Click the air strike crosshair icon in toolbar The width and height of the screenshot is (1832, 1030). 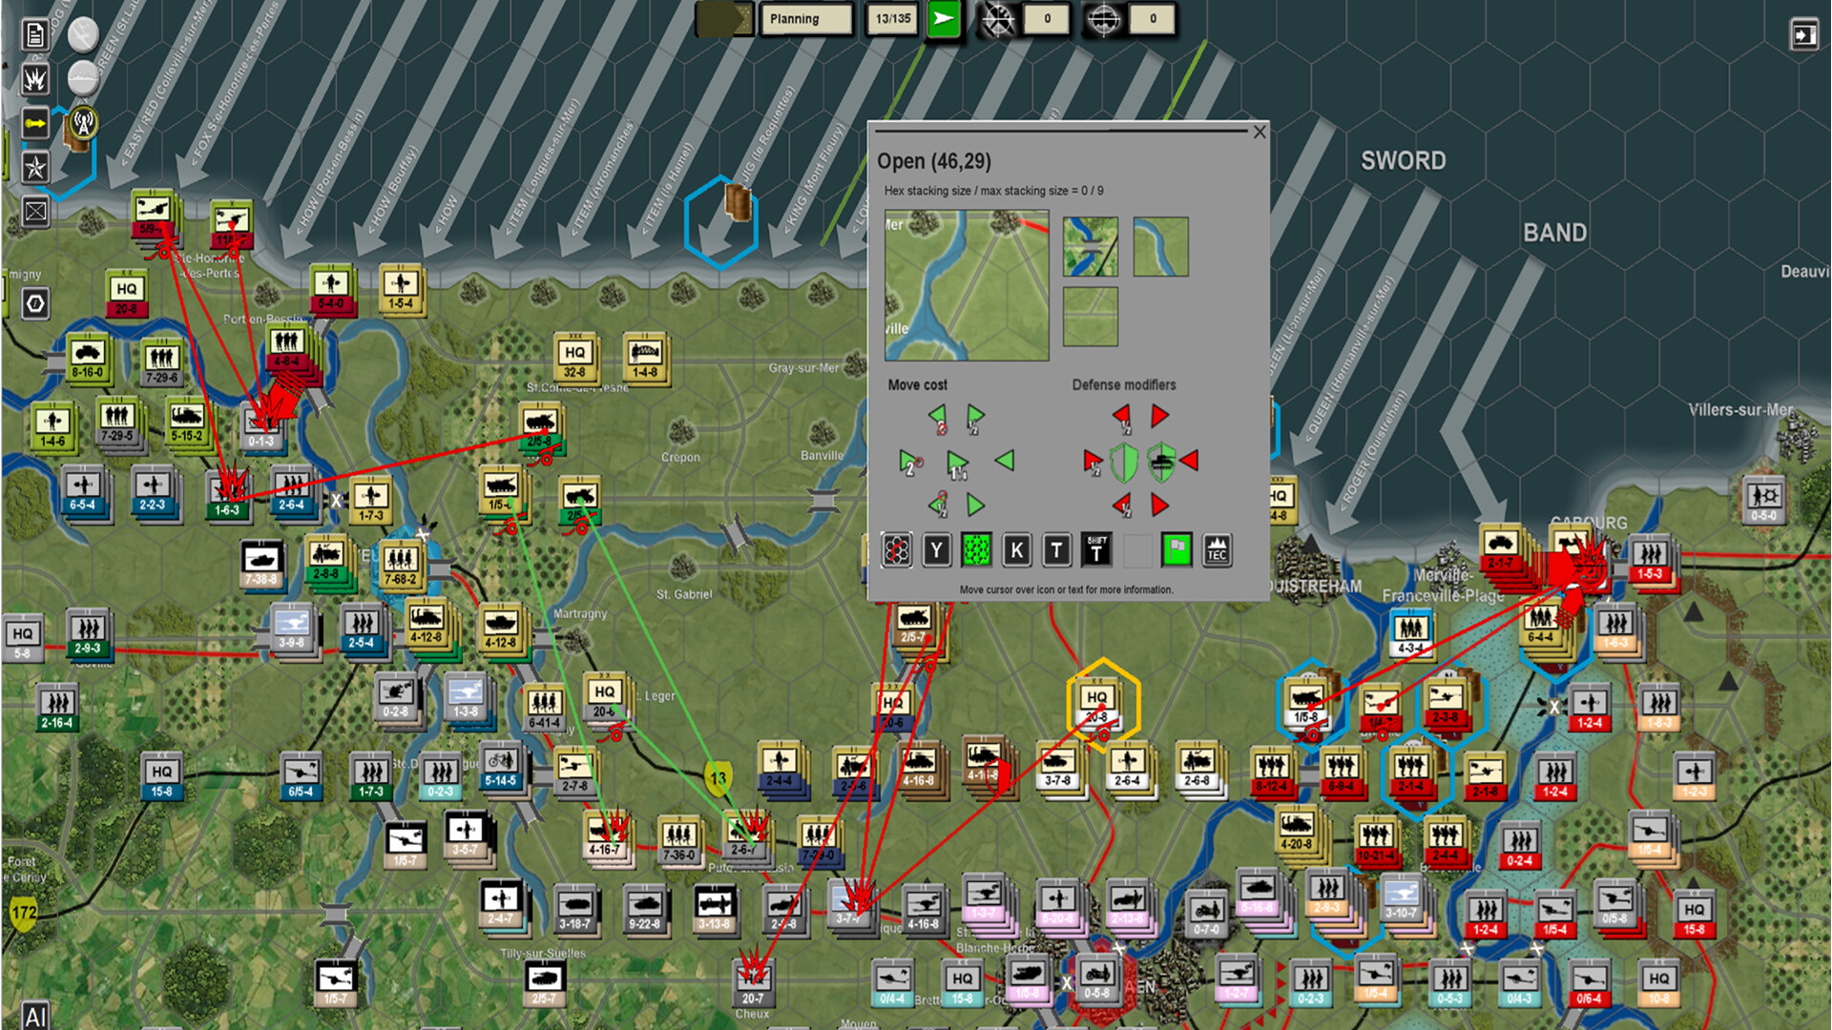click(998, 19)
